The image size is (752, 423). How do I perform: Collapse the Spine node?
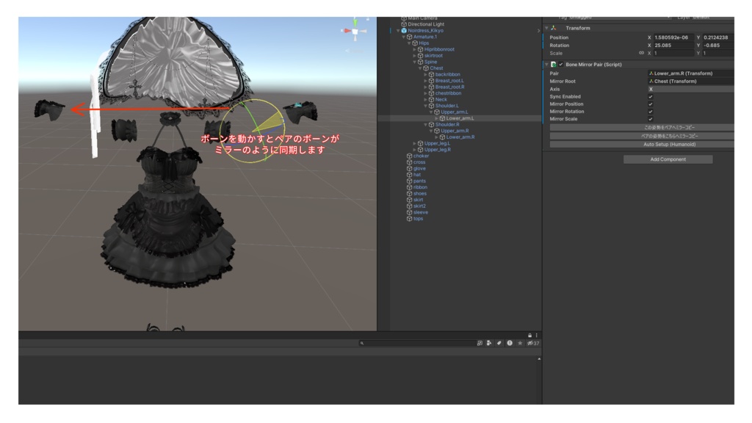click(415, 62)
